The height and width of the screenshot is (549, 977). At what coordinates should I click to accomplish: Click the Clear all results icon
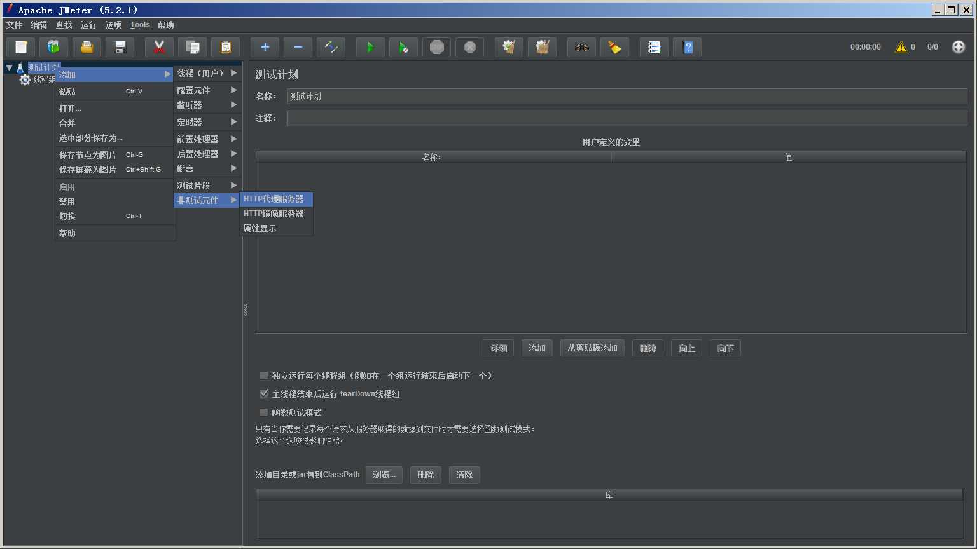coord(542,47)
